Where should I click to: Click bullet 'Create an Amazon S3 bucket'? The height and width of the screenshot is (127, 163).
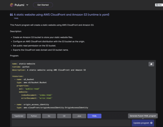pyautogui.click(x=43, y=37)
